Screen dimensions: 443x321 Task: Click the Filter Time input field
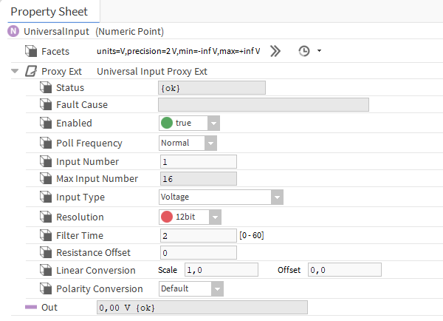(197, 235)
